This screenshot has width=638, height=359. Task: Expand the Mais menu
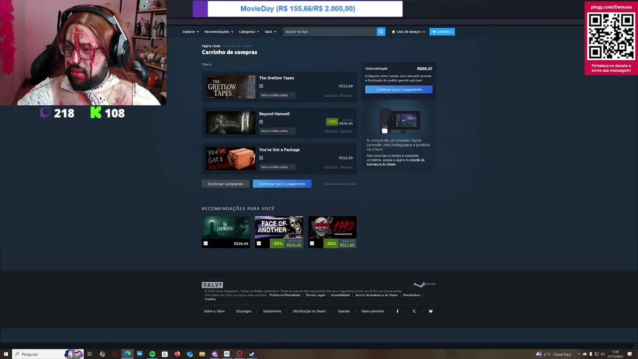pos(270,31)
